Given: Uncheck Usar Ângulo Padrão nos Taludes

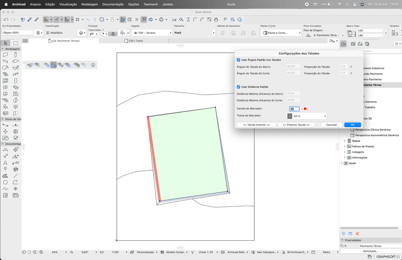Looking at the screenshot, I should point(239,60).
